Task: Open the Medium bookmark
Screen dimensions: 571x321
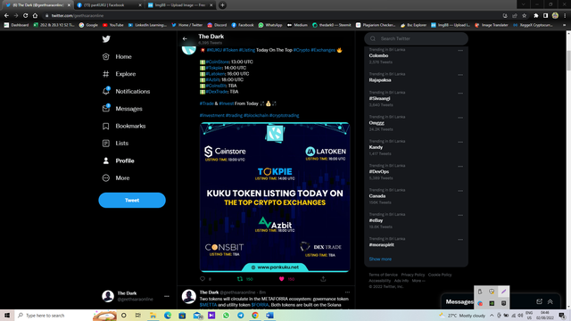Action: point(297,25)
